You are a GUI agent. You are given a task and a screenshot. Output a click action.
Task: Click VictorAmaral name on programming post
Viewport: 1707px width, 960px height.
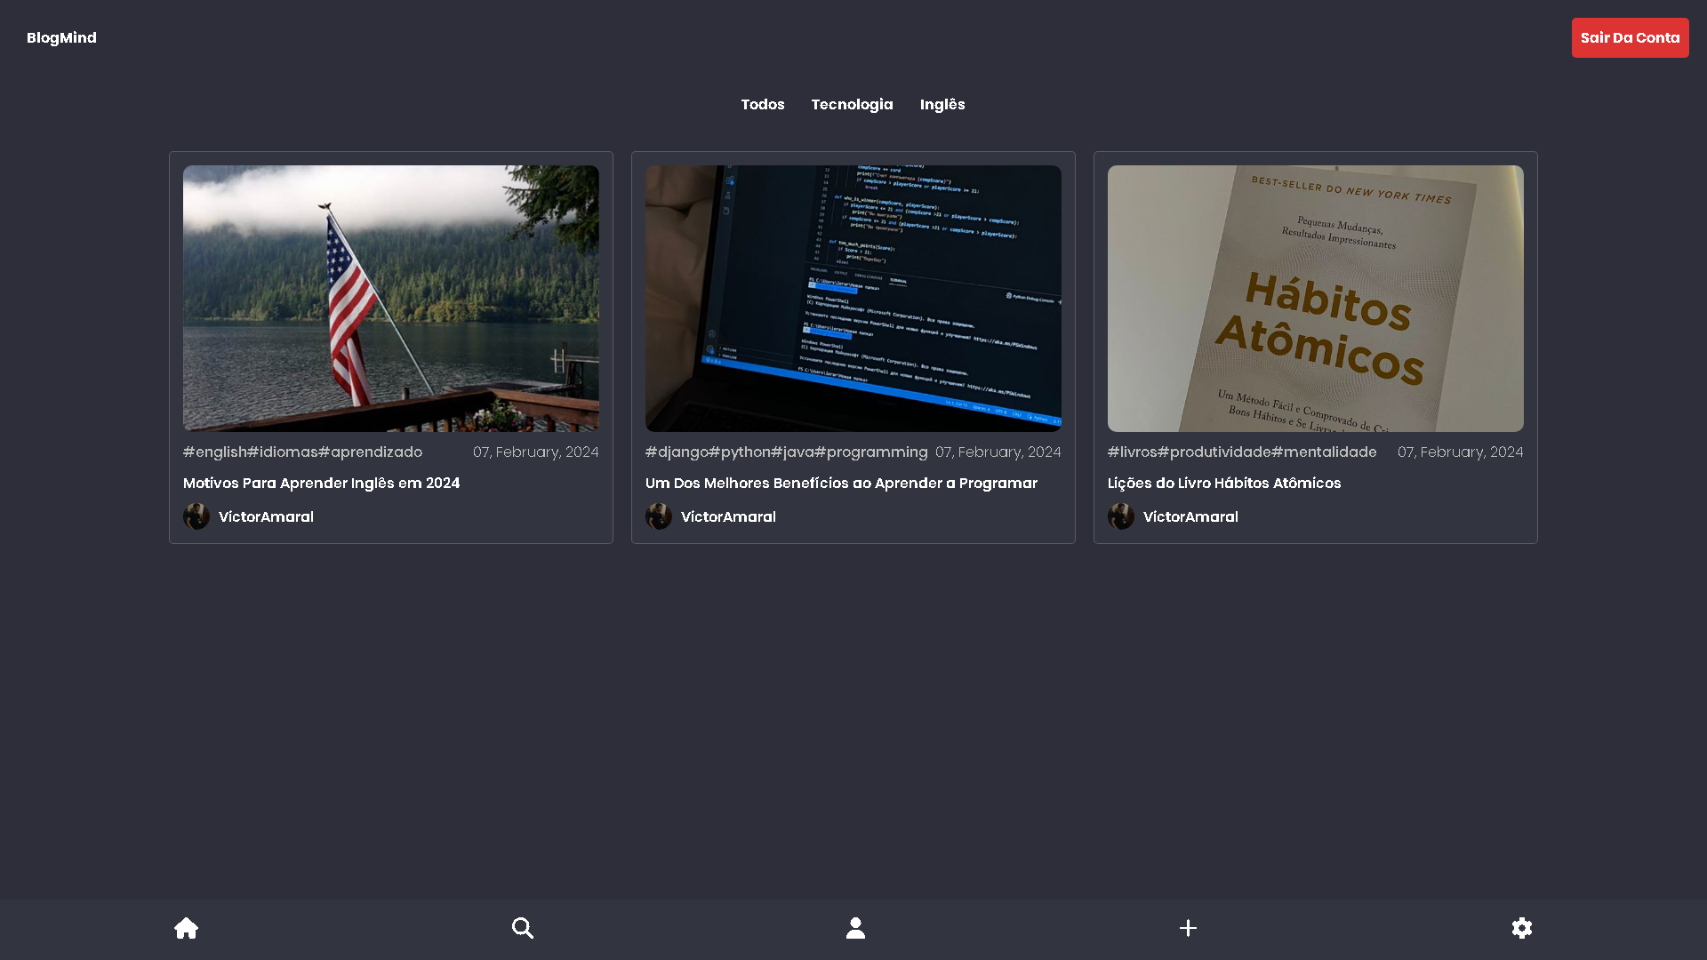click(728, 516)
